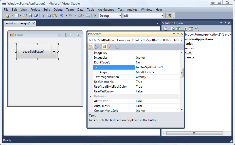Open the Architecture menu
235x145 pixels.
coord(106,10)
